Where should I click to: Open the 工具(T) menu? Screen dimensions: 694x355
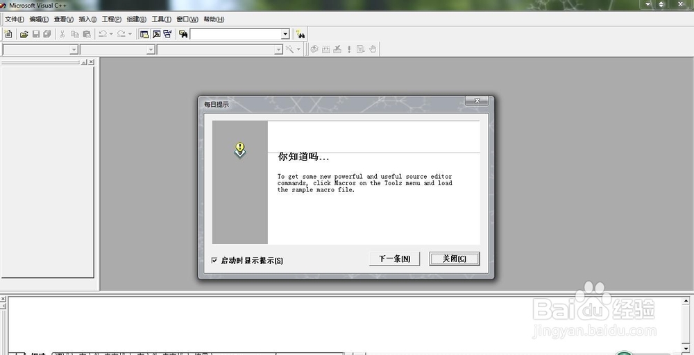coord(161,19)
